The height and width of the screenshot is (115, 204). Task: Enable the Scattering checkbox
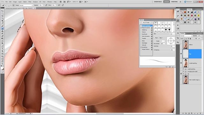[141, 30]
